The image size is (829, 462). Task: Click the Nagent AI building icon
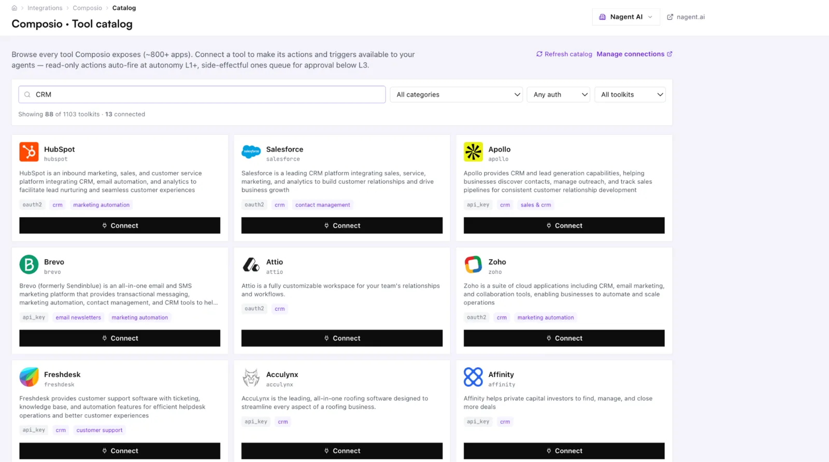[x=603, y=17]
